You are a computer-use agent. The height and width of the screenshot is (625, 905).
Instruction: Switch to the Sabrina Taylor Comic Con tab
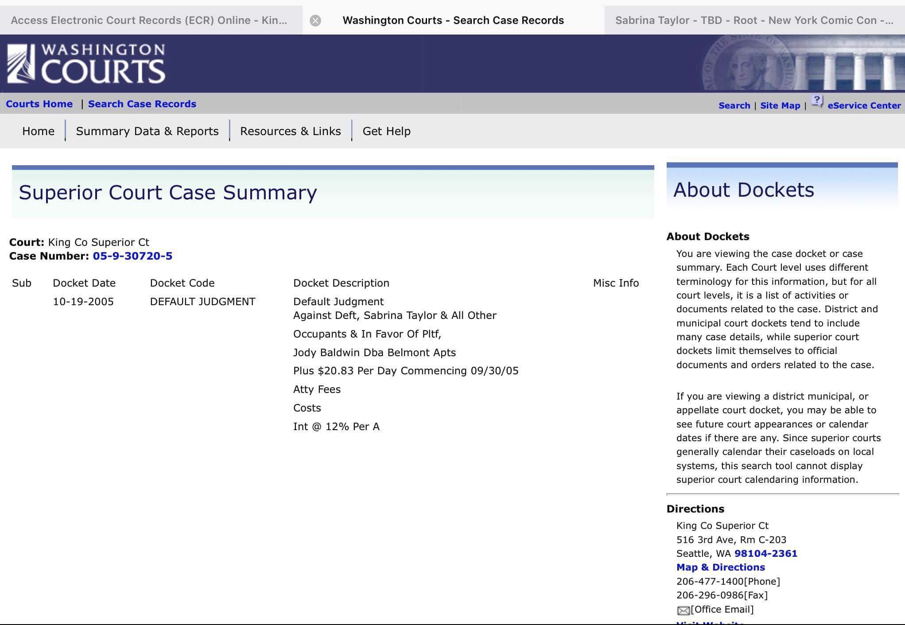(754, 20)
